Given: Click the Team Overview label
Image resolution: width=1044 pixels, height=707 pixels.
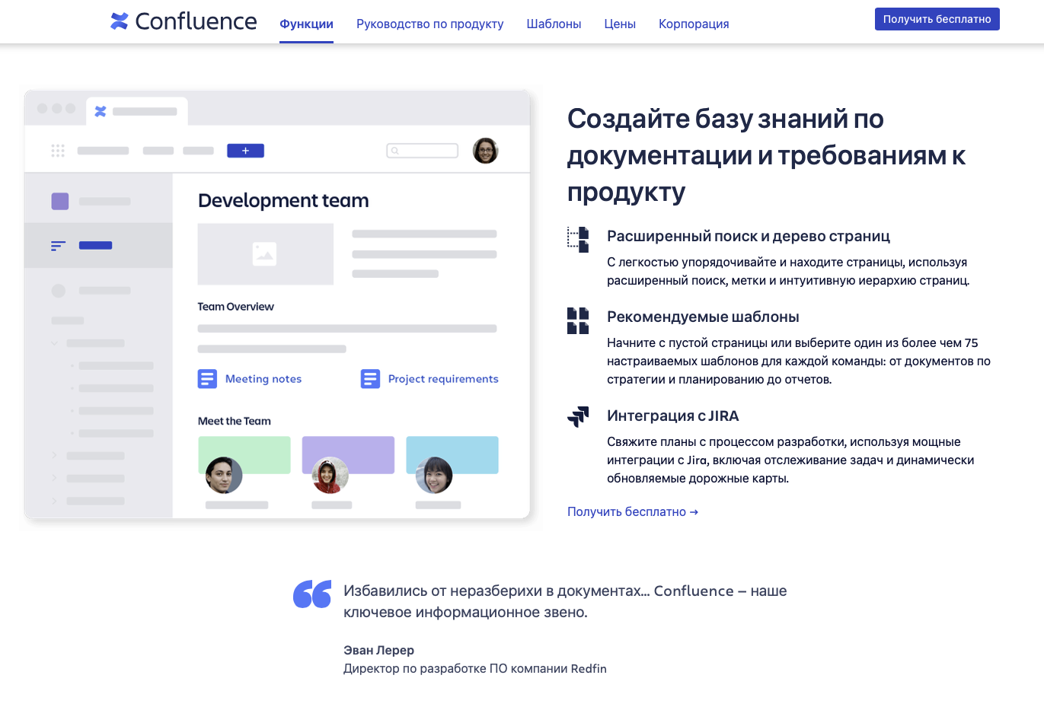Looking at the screenshot, I should point(235,307).
